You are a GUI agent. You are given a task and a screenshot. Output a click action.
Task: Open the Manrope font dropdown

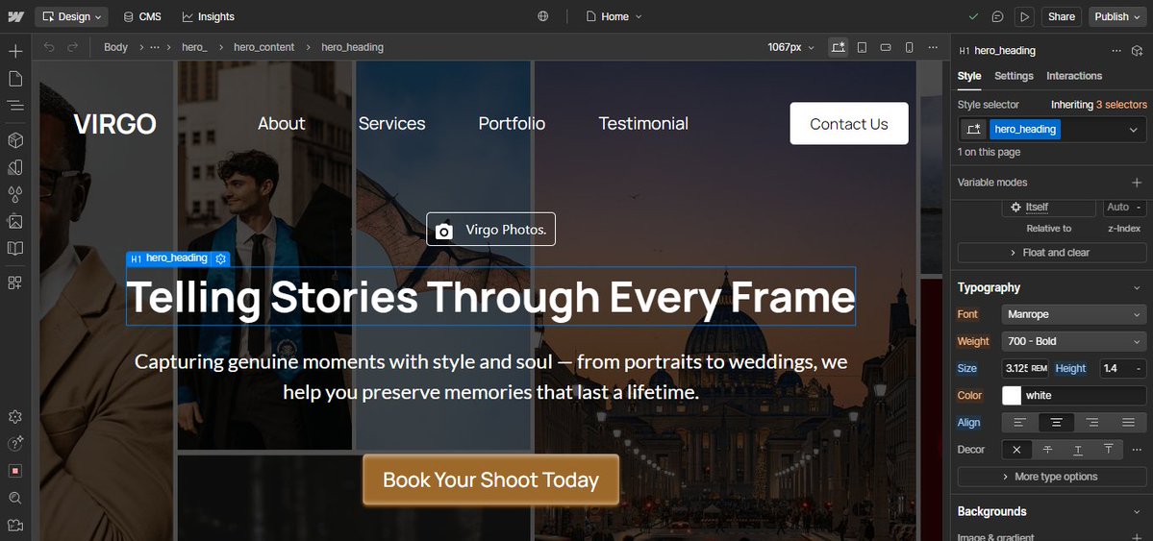1073,314
